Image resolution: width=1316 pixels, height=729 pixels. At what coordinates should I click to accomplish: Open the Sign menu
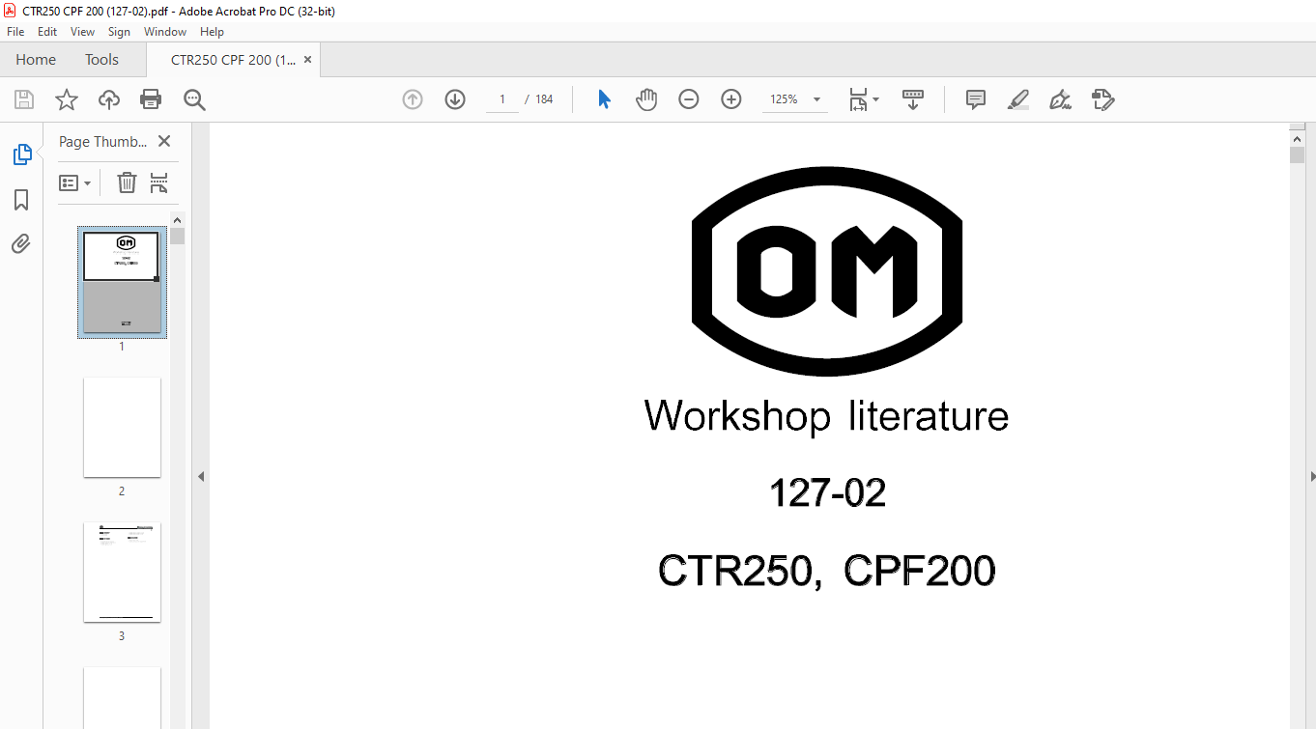[119, 32]
